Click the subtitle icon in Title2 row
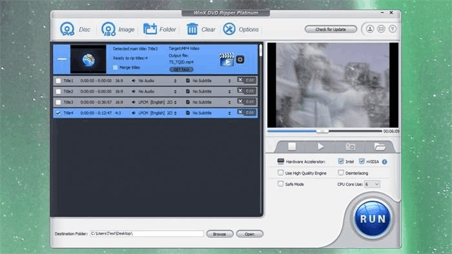Viewport: 452px width, 254px height. click(188, 92)
